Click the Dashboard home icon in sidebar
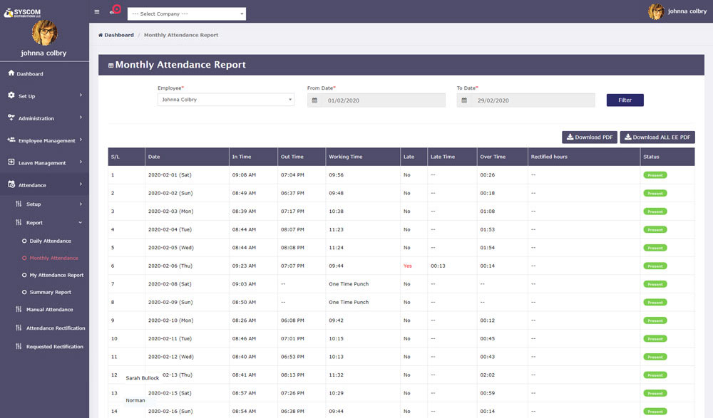 point(11,73)
